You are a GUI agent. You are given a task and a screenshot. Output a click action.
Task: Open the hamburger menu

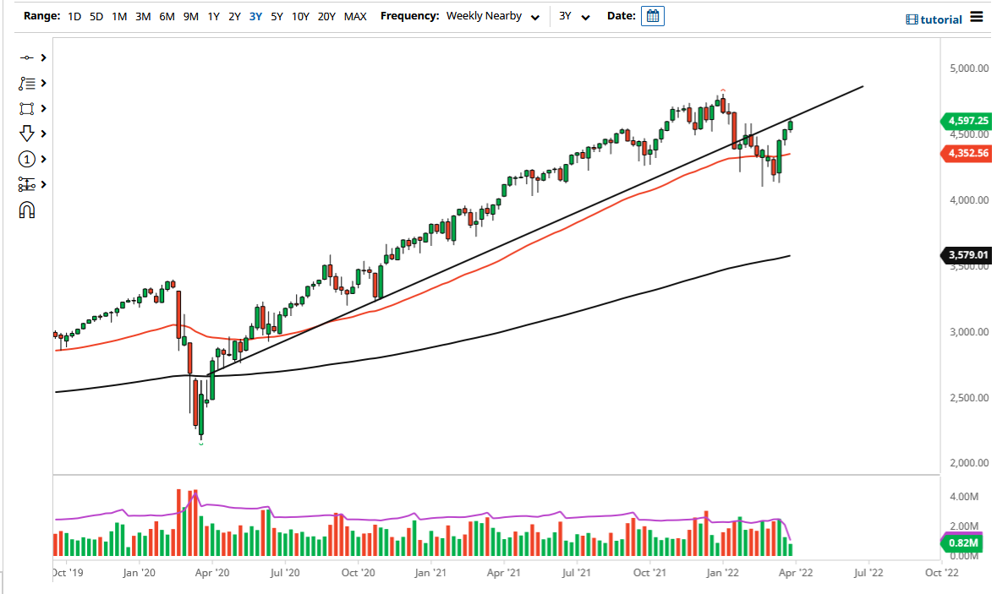978,17
